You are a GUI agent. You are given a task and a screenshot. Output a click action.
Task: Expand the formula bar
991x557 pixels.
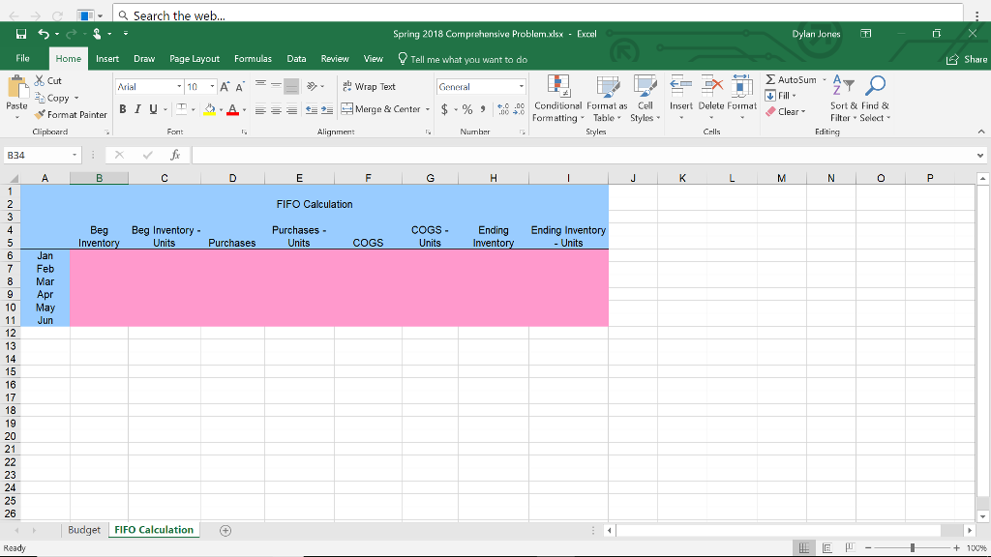coord(979,155)
